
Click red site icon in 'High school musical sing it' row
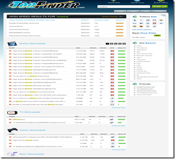pos(113,140)
